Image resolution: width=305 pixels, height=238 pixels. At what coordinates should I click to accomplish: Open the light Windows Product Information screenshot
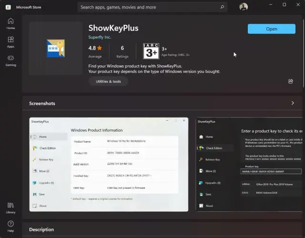(109, 164)
